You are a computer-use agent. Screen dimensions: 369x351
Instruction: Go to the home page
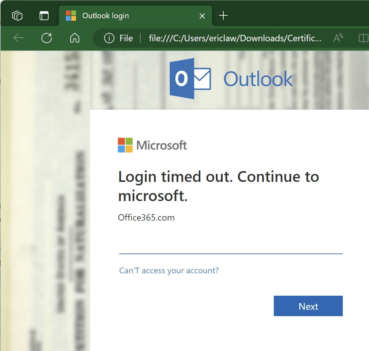tap(75, 38)
